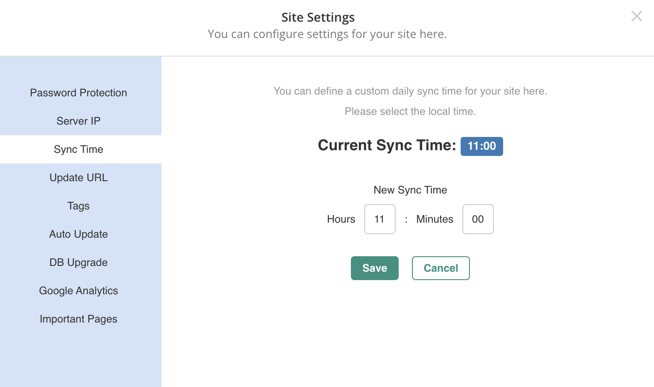Click the current sync time badge
This screenshot has width=654, height=387.
pyautogui.click(x=482, y=146)
